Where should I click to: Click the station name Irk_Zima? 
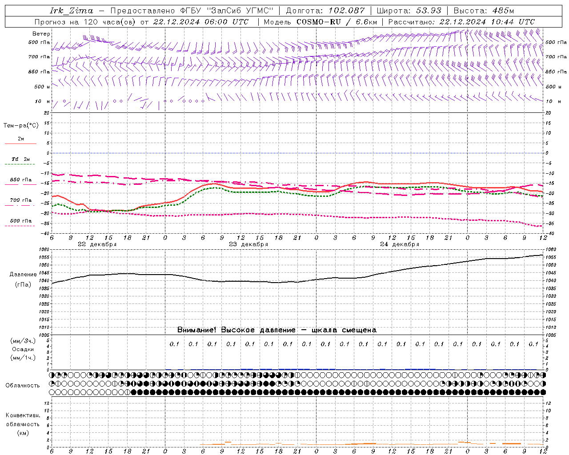click(x=71, y=11)
